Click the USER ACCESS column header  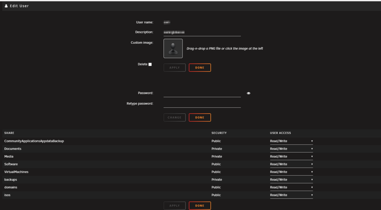pos(280,133)
